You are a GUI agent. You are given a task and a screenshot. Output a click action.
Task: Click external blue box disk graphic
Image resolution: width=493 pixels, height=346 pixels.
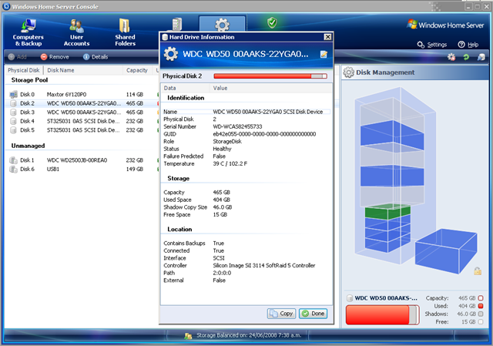click(446, 250)
